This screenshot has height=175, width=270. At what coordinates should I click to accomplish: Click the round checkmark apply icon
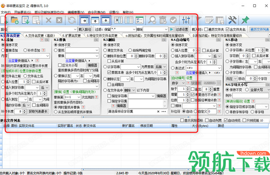pyautogui.click(x=173, y=20)
